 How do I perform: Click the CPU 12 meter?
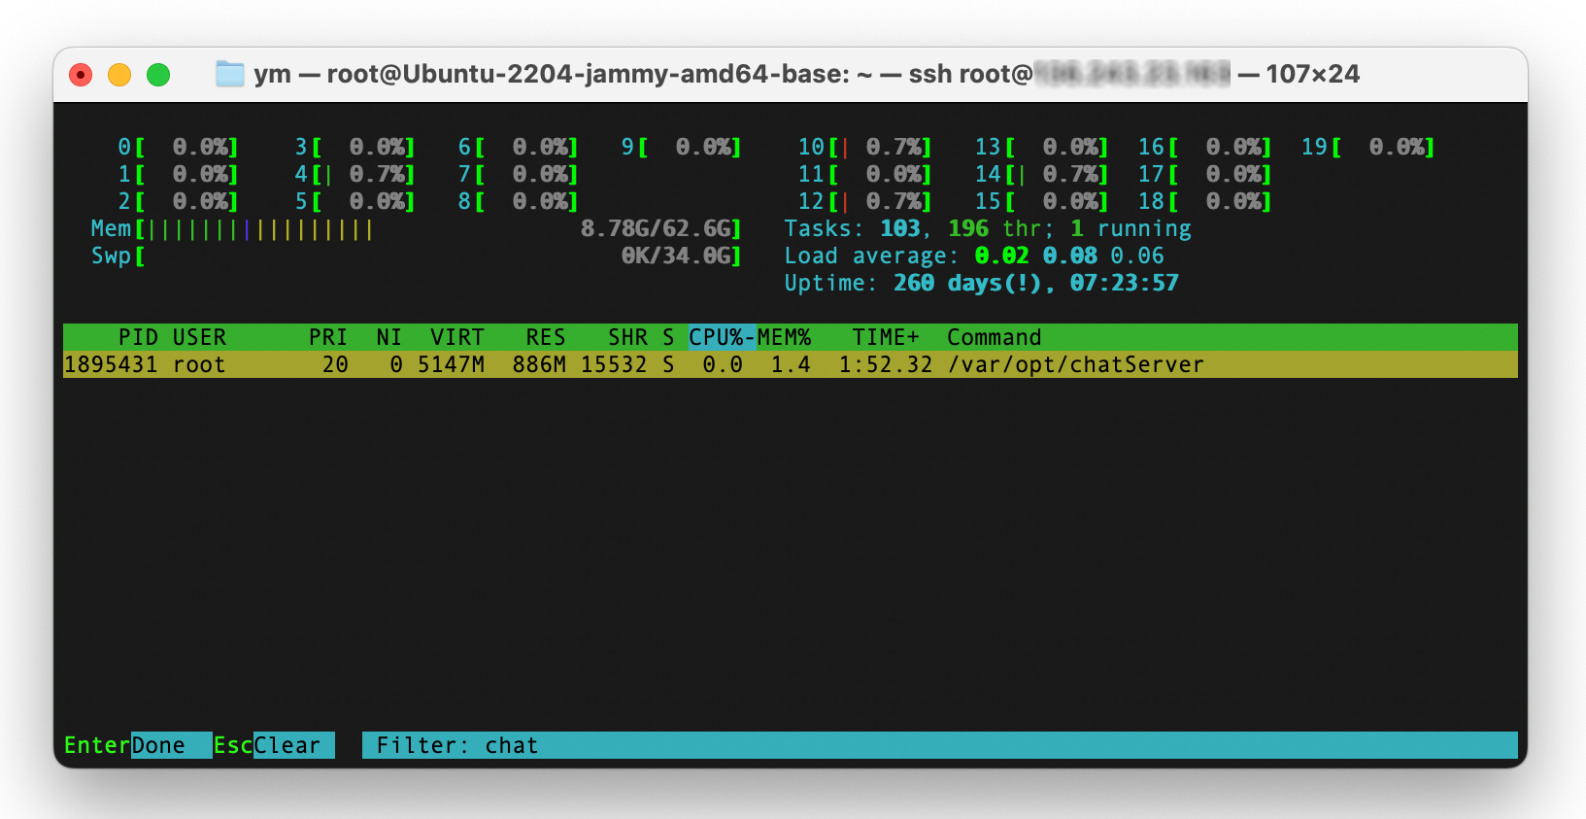click(865, 201)
